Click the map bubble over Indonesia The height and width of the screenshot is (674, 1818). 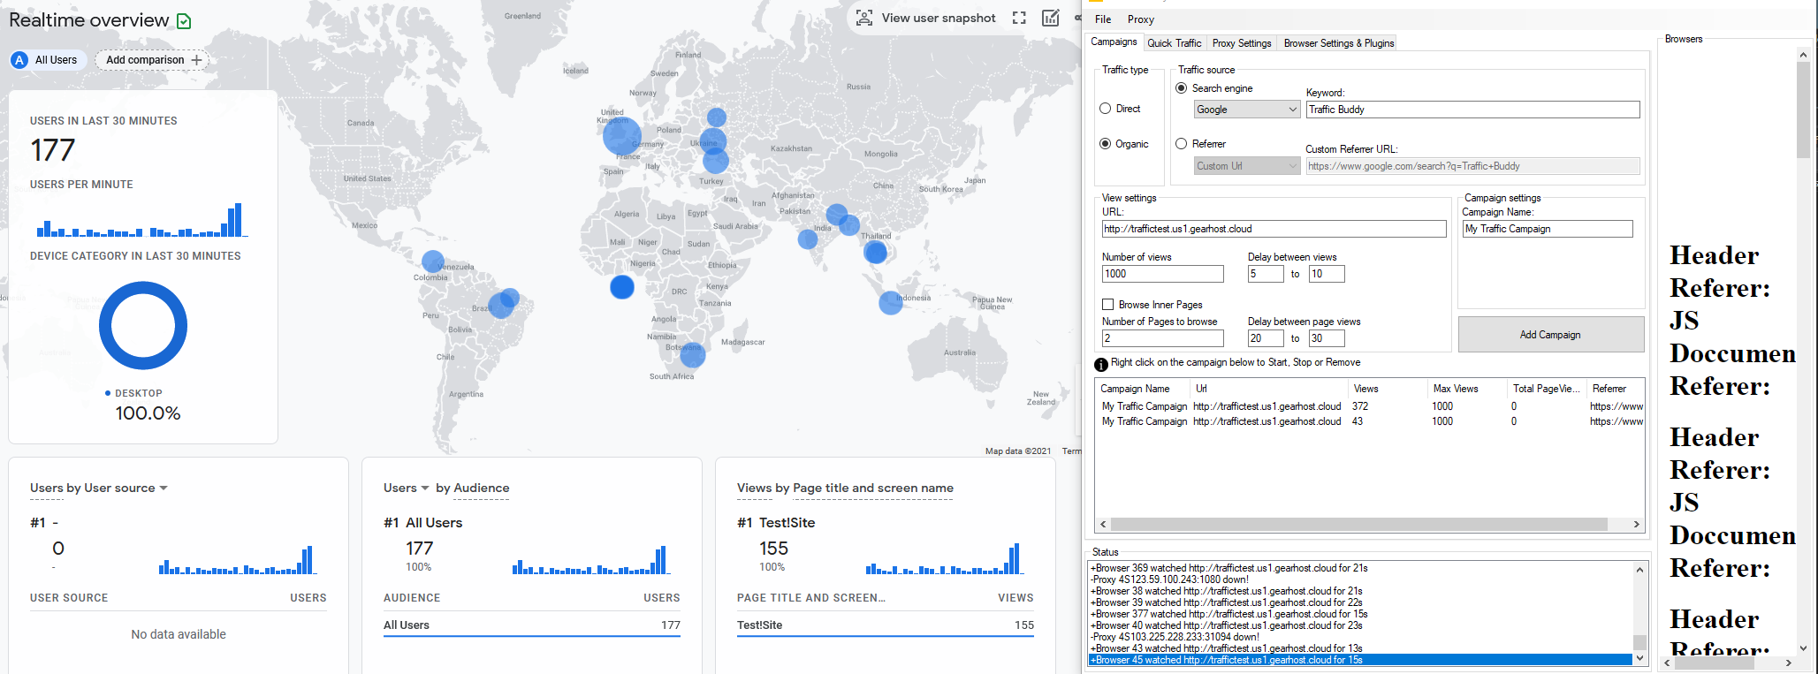tap(890, 303)
